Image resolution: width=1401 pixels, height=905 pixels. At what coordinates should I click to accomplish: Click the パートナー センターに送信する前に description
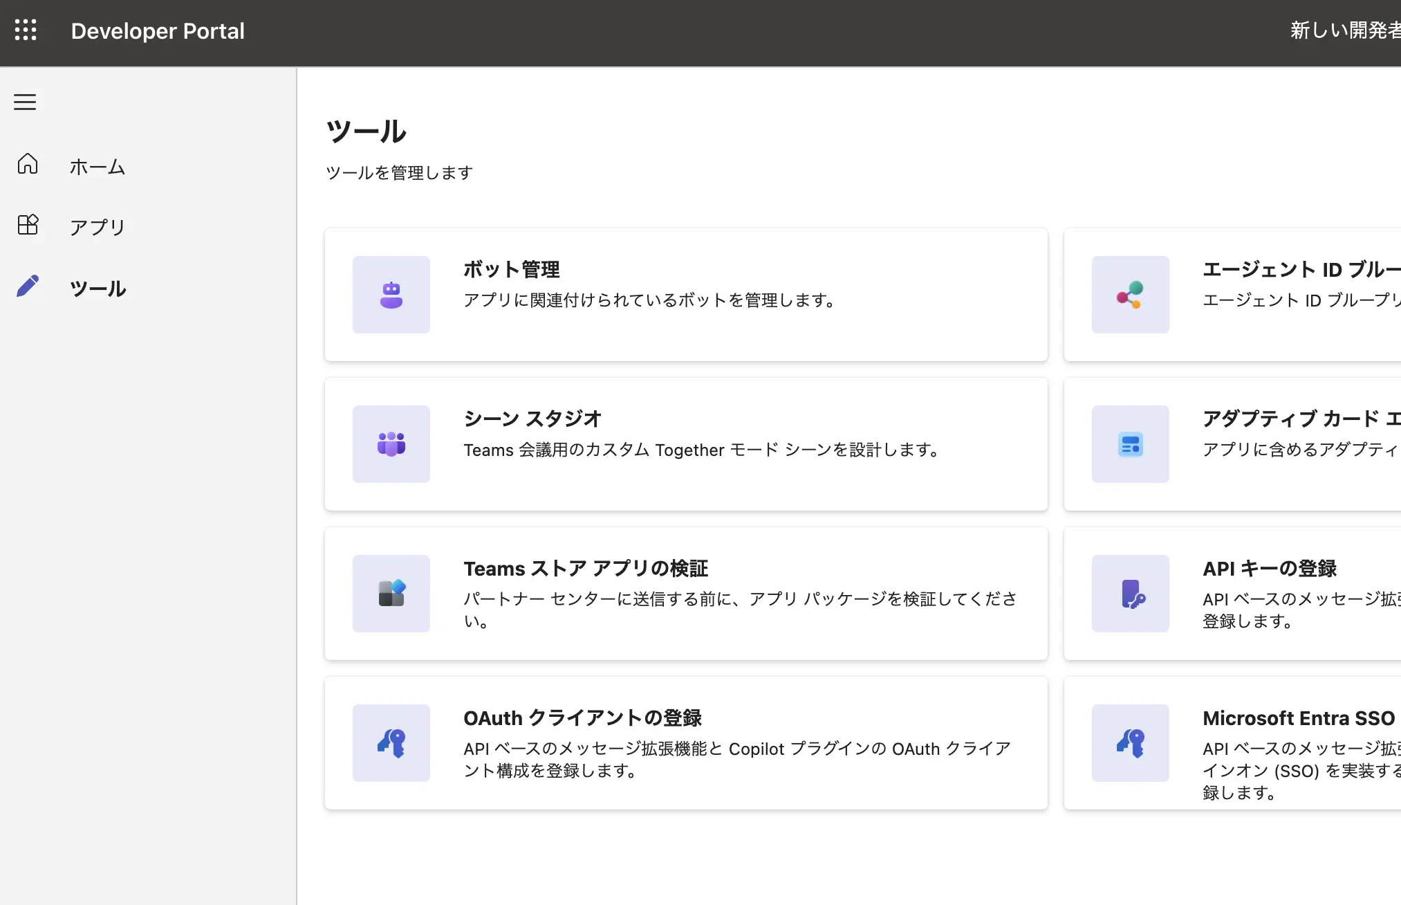click(x=740, y=610)
